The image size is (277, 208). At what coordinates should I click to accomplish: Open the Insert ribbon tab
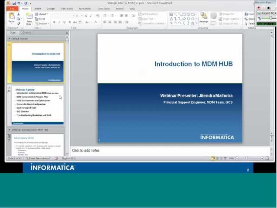38,9
